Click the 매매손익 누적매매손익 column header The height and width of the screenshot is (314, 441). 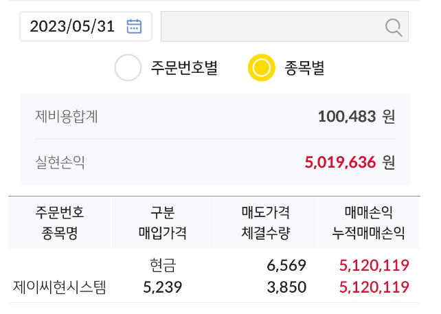368,223
